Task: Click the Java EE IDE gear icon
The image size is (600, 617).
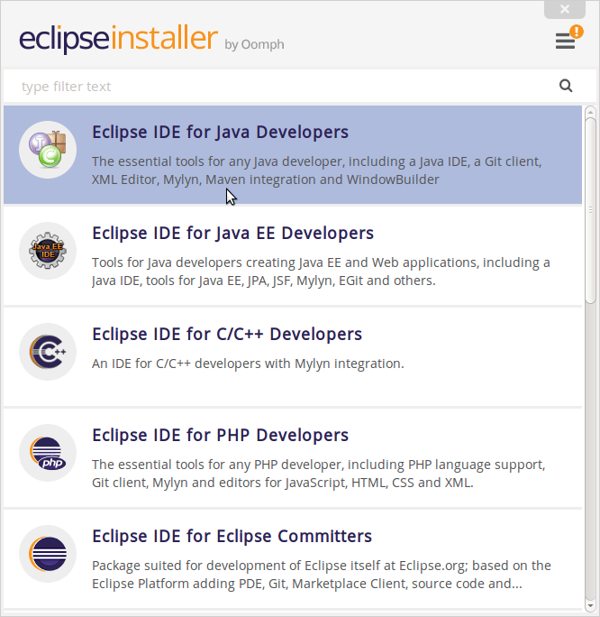Action: pyautogui.click(x=48, y=251)
